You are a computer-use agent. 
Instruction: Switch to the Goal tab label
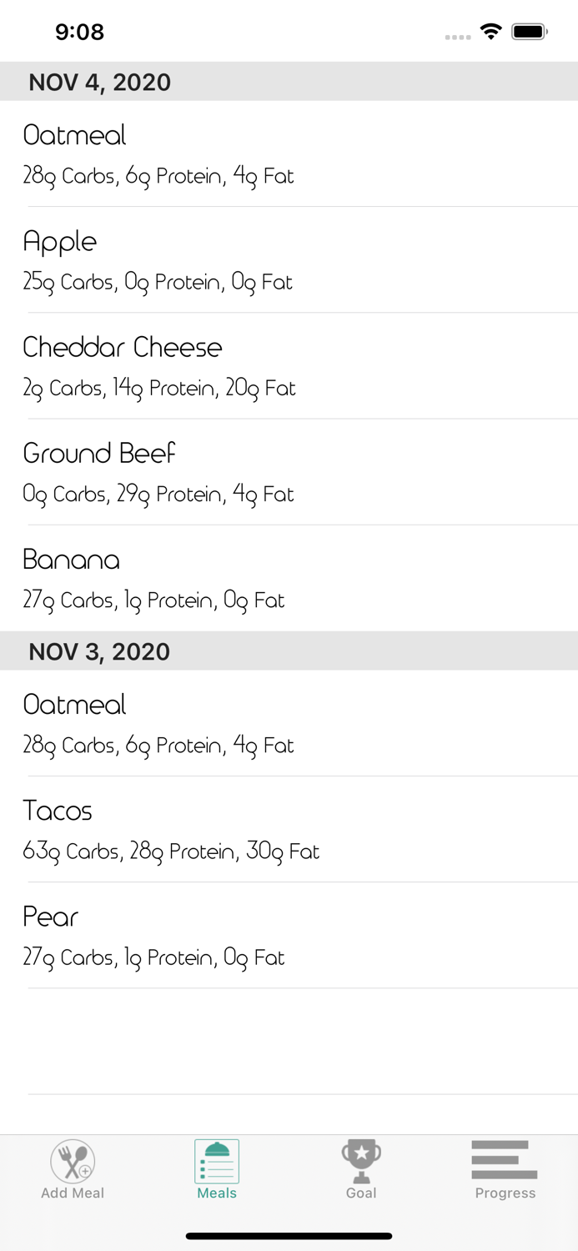coord(361,1193)
